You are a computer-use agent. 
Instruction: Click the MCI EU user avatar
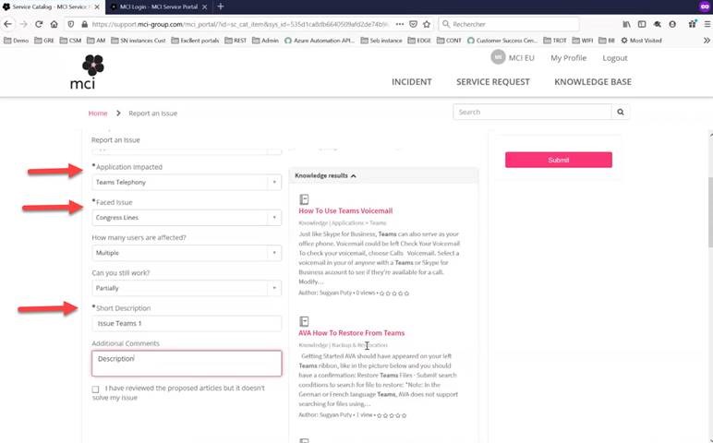498,57
